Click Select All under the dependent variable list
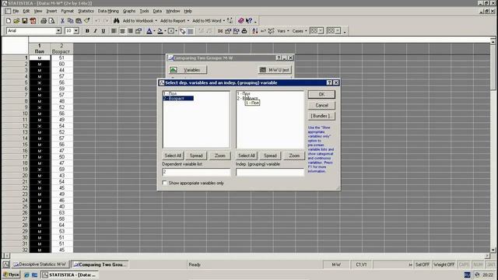 click(173, 156)
